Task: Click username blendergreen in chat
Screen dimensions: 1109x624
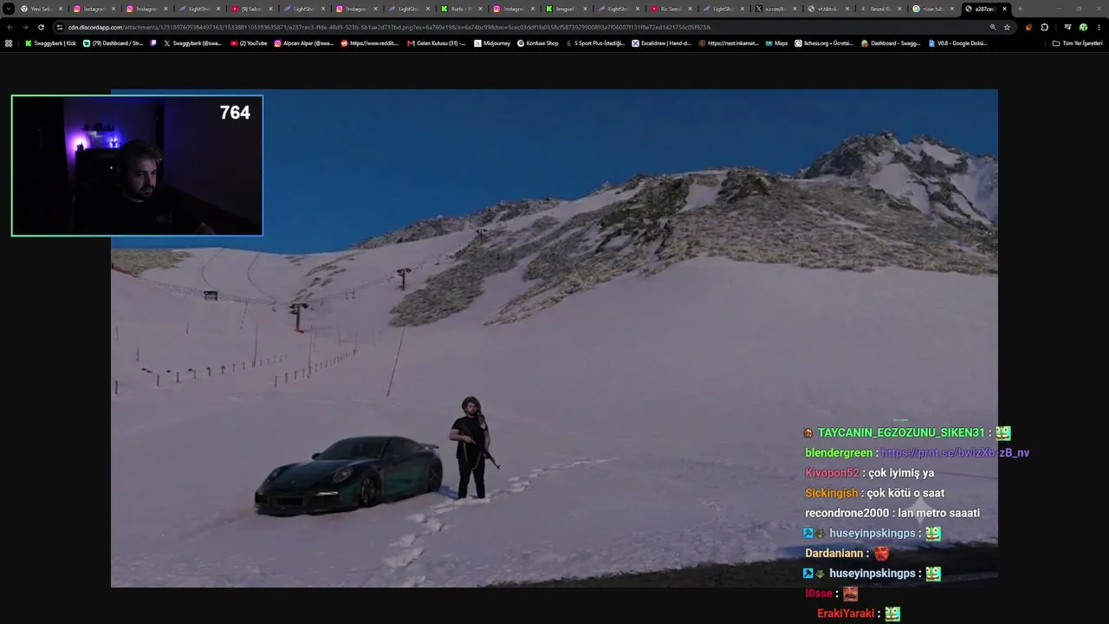Action: pyautogui.click(x=839, y=452)
